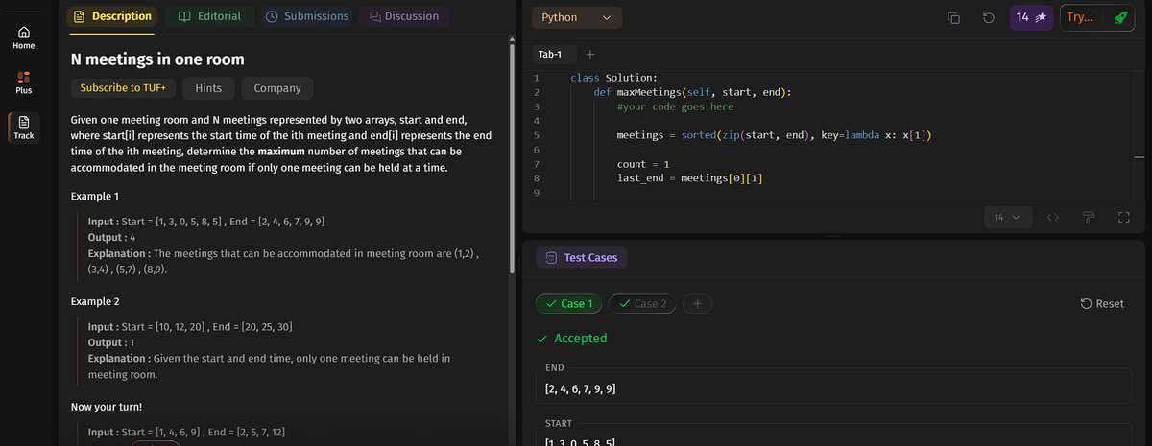
Task: Copy the code using the copy icon
Action: (x=953, y=18)
